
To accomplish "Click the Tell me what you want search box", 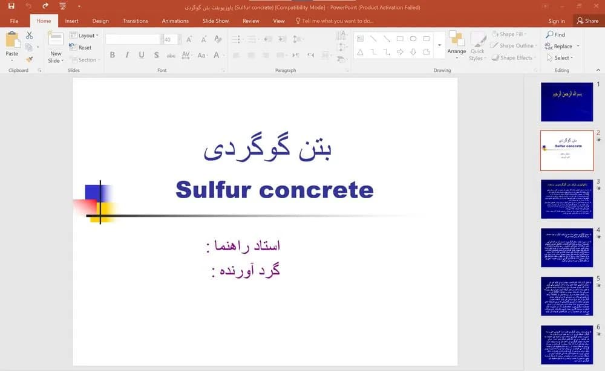I will (335, 21).
